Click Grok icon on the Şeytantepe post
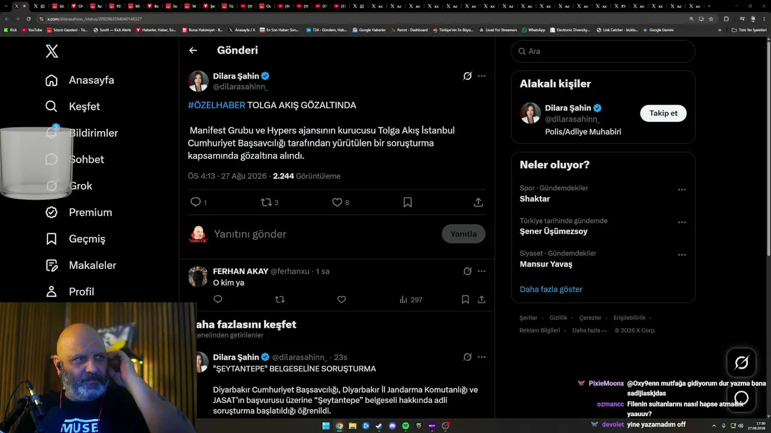771x433 pixels. point(467,357)
